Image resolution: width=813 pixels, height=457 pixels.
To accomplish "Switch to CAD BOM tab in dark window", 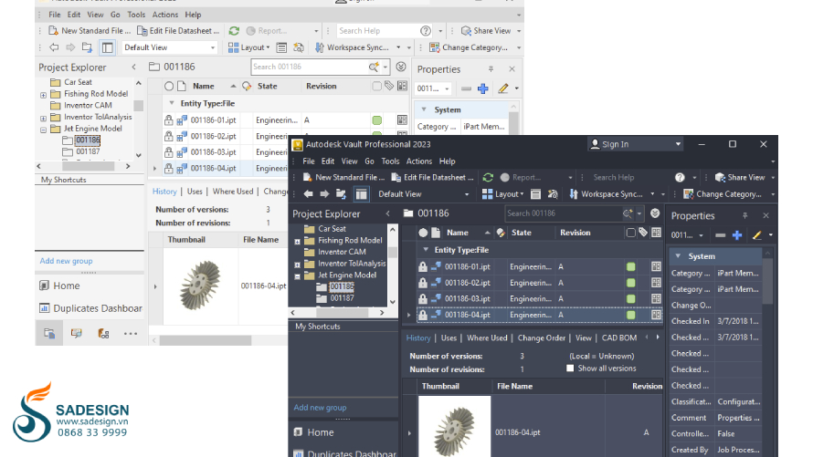I will coord(619,338).
